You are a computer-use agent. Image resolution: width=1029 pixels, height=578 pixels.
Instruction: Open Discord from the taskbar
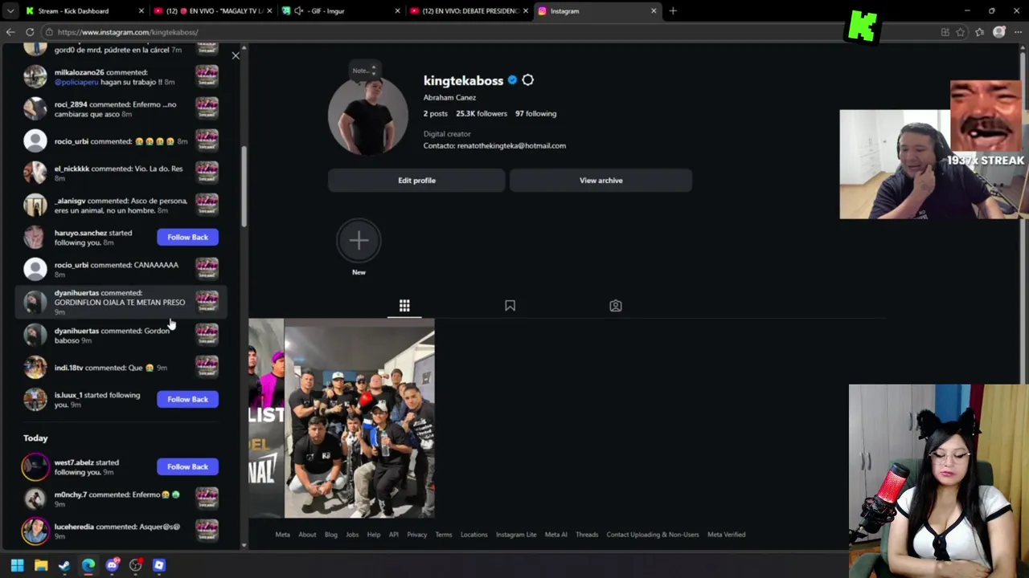[x=112, y=565]
